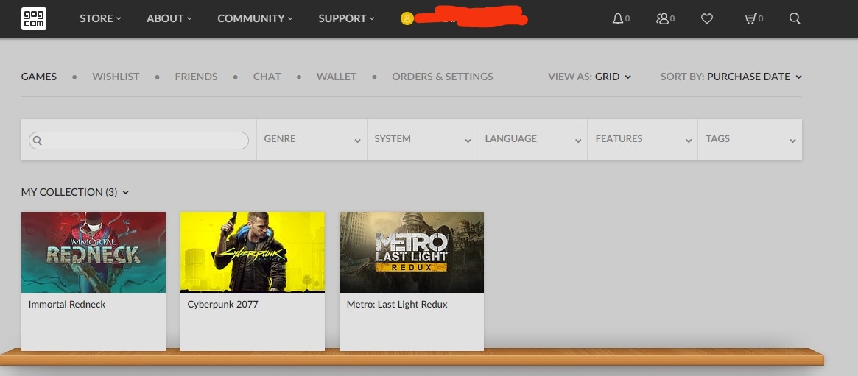The image size is (858, 376).
Task: Expand the Tags filter dropdown
Action: click(x=750, y=139)
